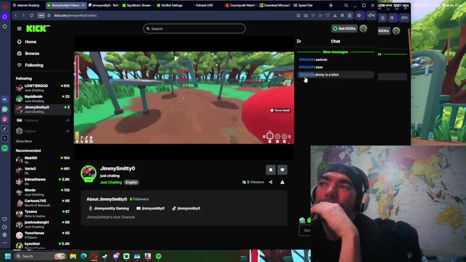
Task: Click the notification bell for JimmySmitty0
Action: [270, 170]
